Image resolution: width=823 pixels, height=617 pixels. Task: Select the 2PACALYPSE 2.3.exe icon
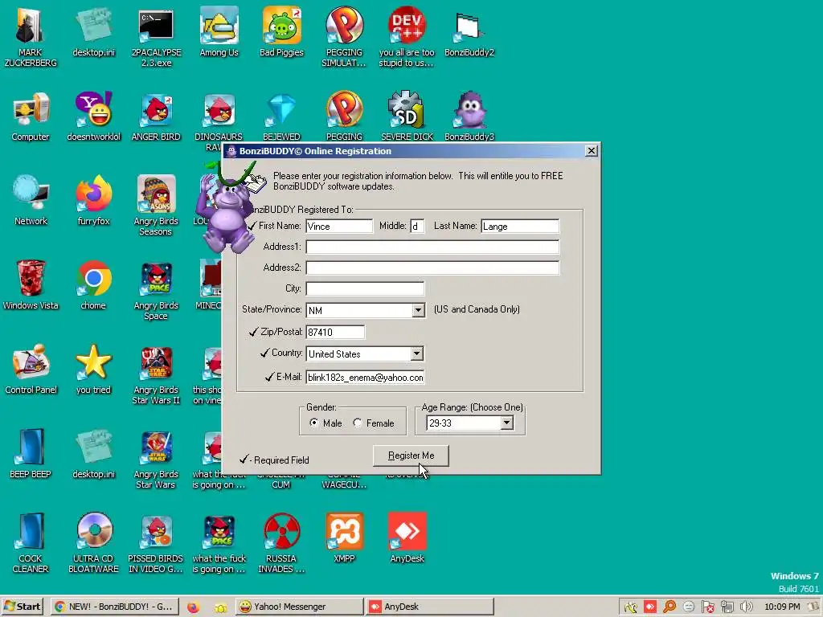pyautogui.click(x=156, y=37)
